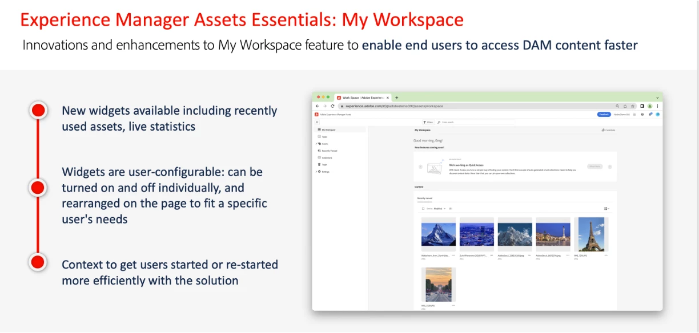Select My Workspace in the sidebar

(340, 130)
